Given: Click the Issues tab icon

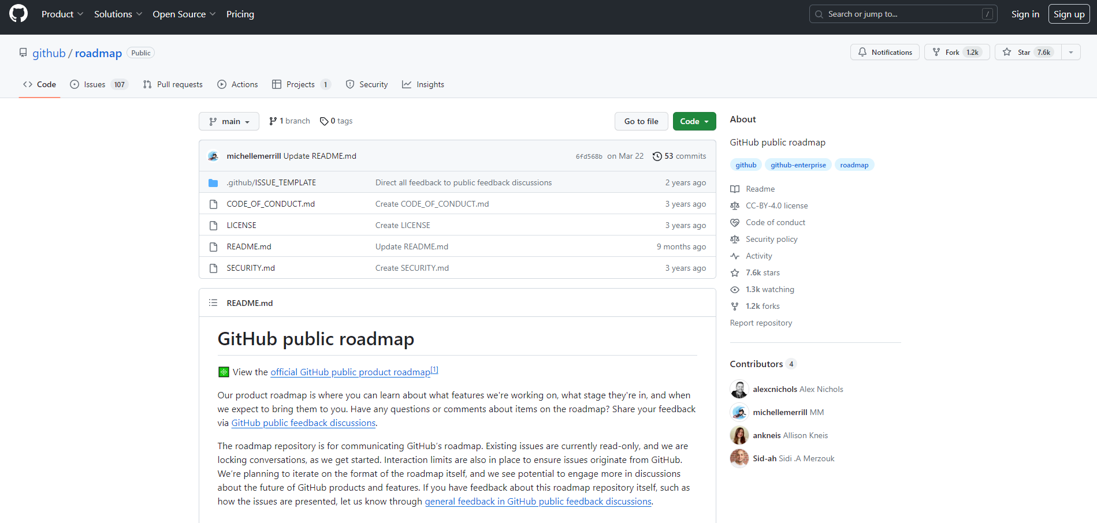Looking at the screenshot, I should tap(75, 84).
